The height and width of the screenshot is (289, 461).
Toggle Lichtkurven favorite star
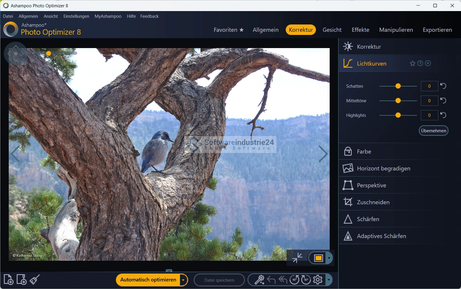[412, 63]
